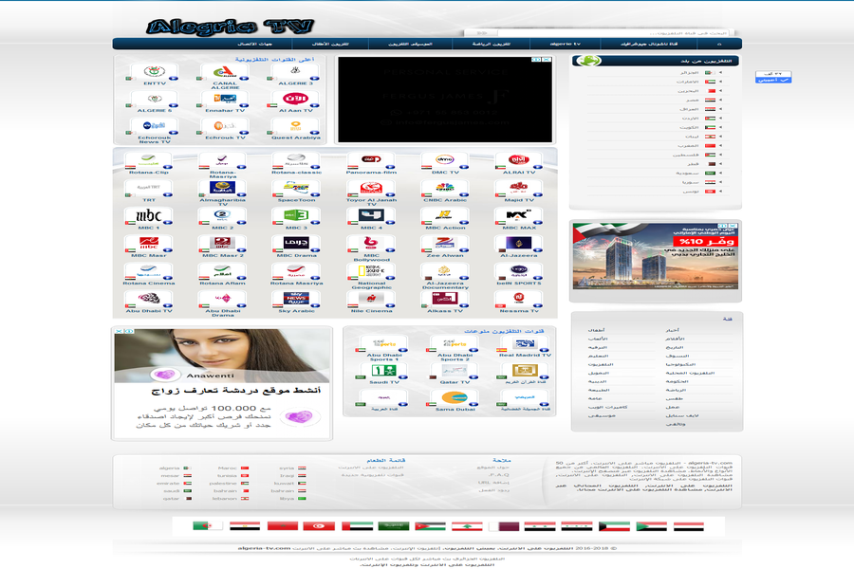Open the Ennahar TV channel icon

(x=225, y=99)
